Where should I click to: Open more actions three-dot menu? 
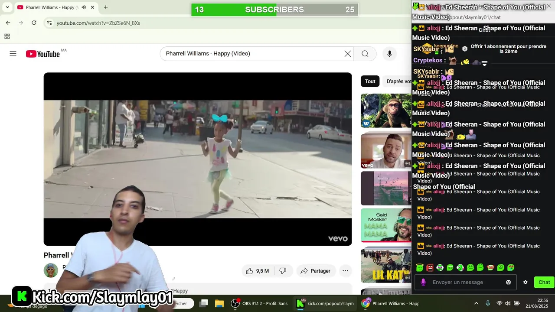pos(345,271)
